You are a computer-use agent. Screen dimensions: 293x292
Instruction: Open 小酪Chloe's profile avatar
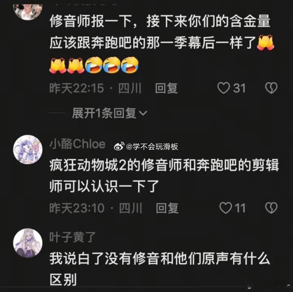28,150
